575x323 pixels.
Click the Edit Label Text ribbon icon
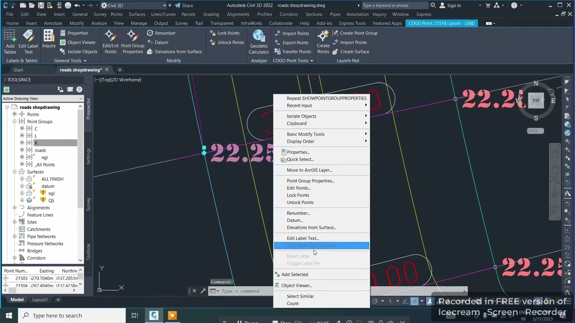coord(28,42)
